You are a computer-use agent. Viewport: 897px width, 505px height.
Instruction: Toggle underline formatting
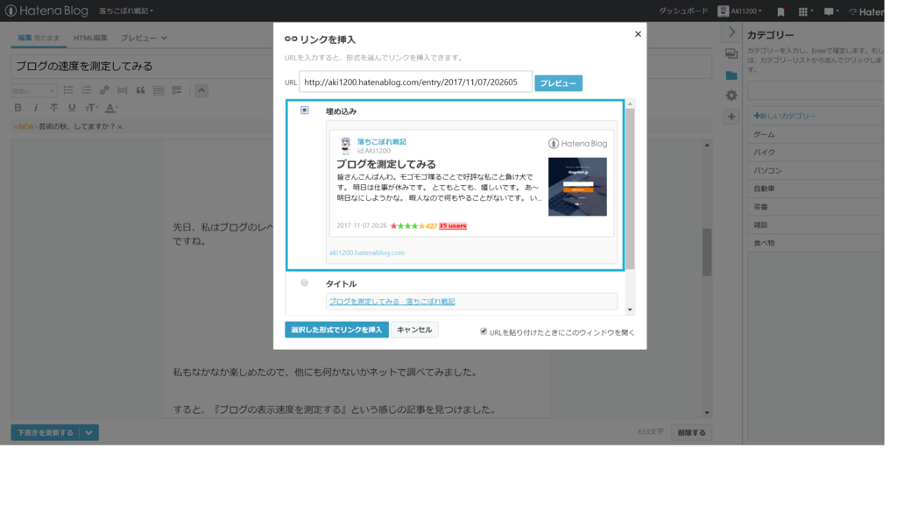[72, 108]
